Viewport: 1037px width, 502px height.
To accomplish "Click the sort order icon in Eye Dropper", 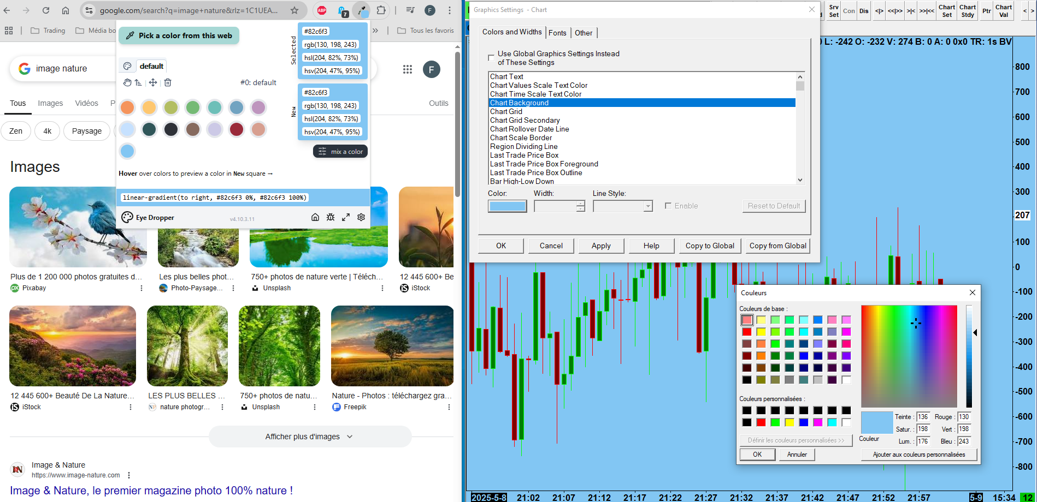I will click(x=138, y=82).
